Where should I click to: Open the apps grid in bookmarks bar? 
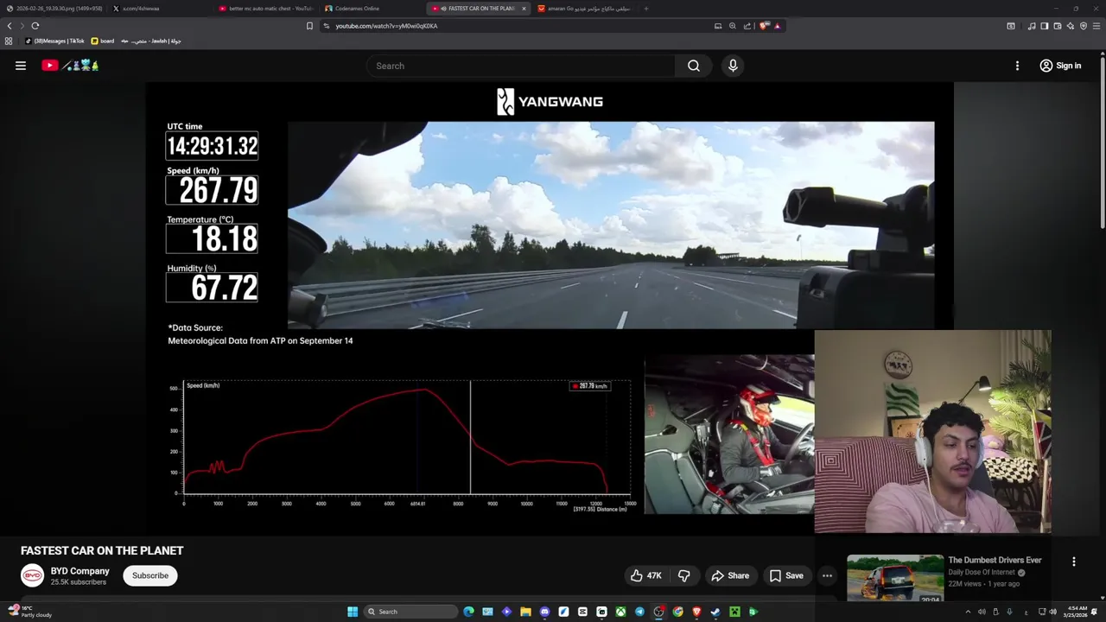[x=9, y=41]
